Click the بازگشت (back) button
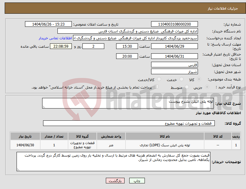 pos(115,181)
